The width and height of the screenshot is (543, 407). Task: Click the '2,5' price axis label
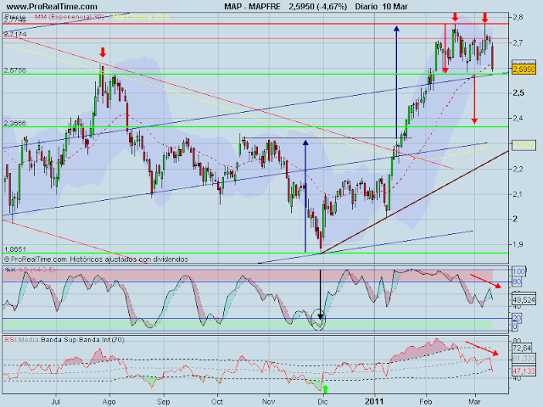coord(518,92)
